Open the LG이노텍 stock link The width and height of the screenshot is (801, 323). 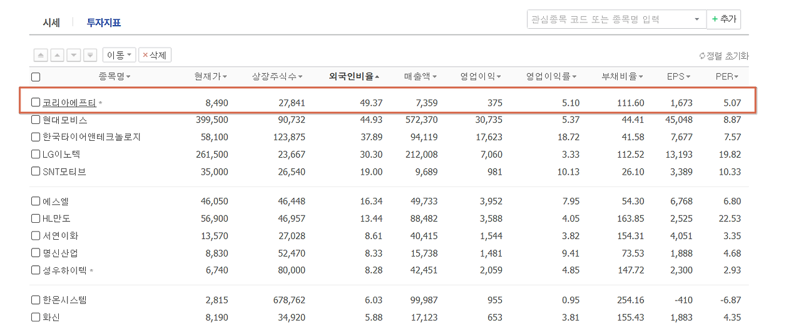(x=61, y=154)
